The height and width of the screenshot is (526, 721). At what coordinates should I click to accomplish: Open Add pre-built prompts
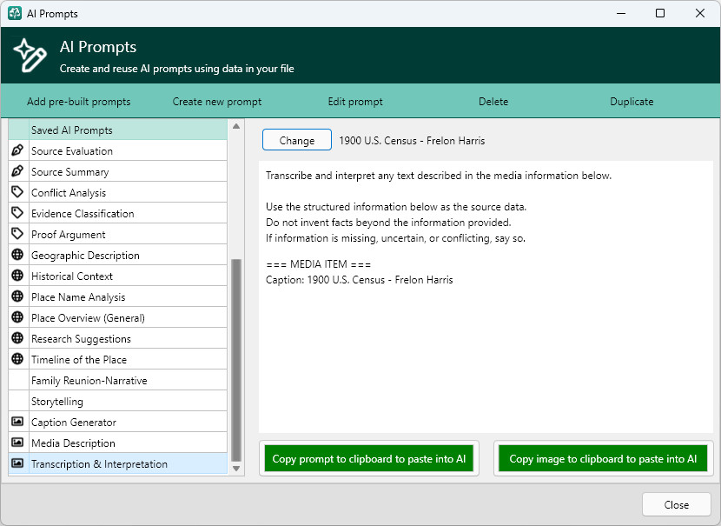coord(79,102)
